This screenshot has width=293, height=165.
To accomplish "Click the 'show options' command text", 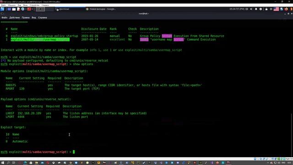I will (83, 64).
